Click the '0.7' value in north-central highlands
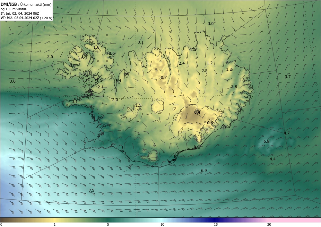321x227 pixels. [164, 77]
